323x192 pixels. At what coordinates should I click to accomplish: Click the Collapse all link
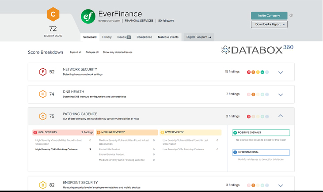(92, 52)
